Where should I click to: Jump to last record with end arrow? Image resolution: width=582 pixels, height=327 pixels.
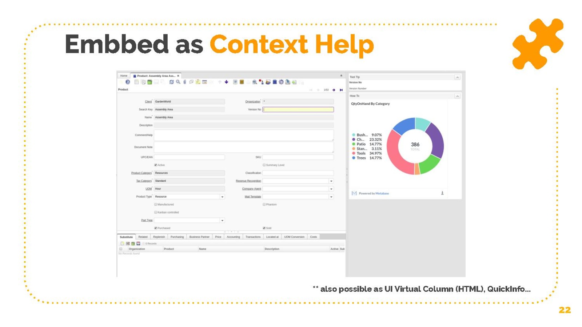pyautogui.click(x=341, y=90)
